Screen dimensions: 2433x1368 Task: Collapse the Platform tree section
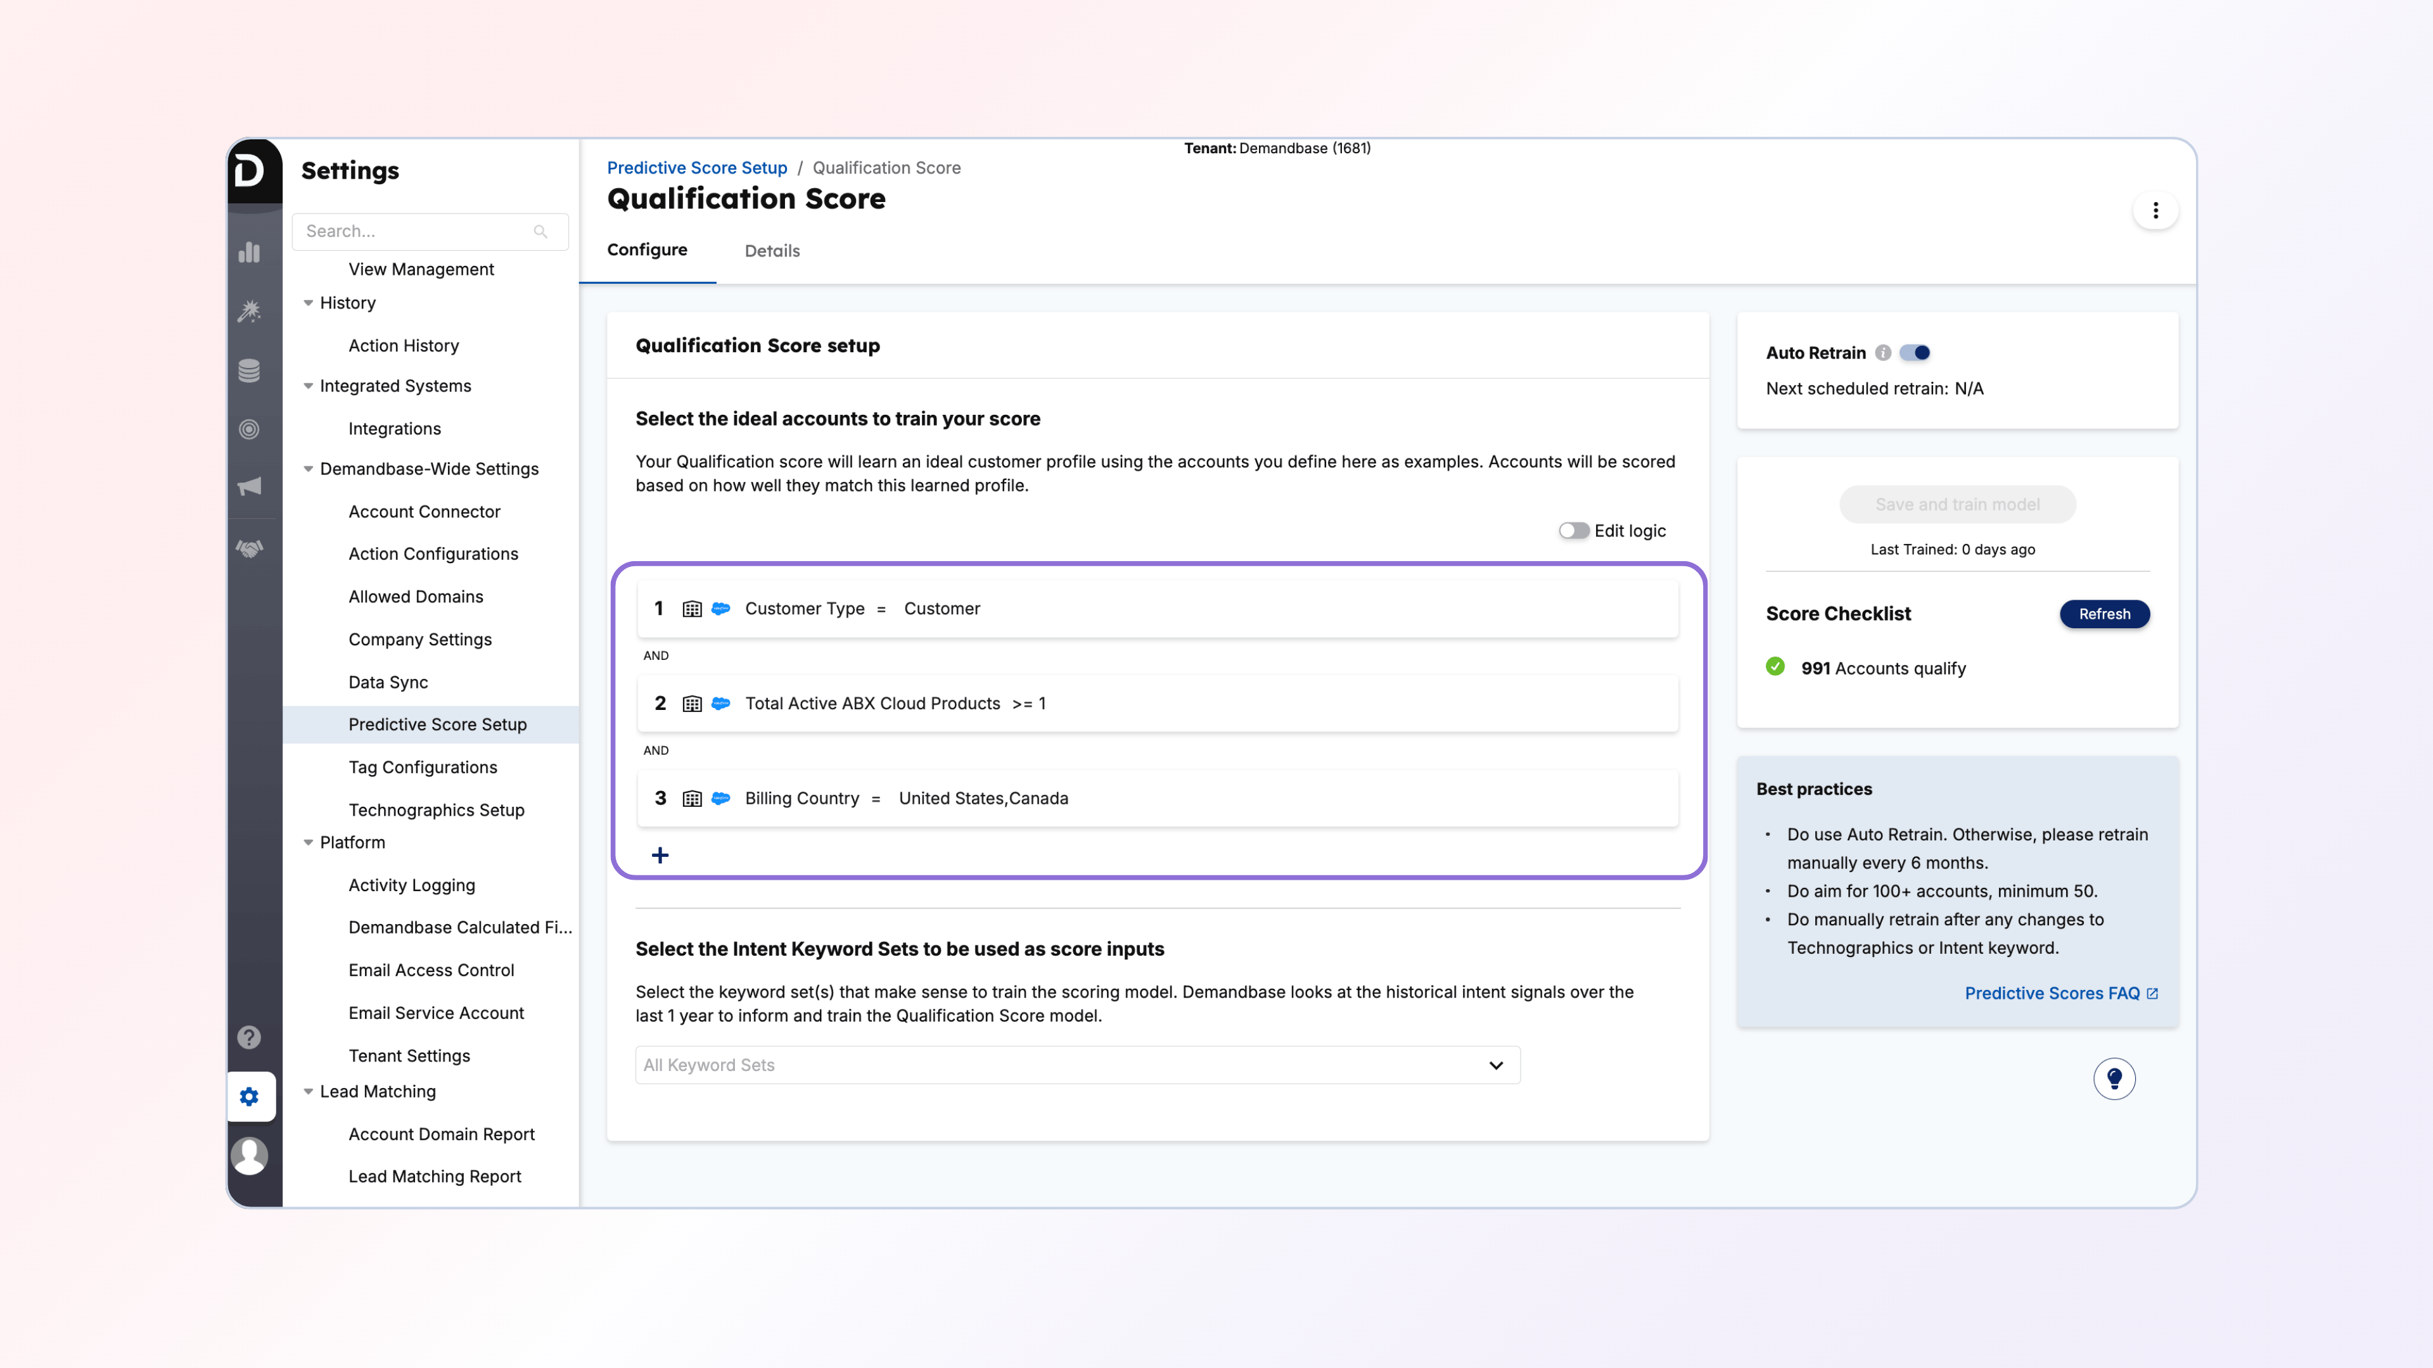(x=308, y=842)
